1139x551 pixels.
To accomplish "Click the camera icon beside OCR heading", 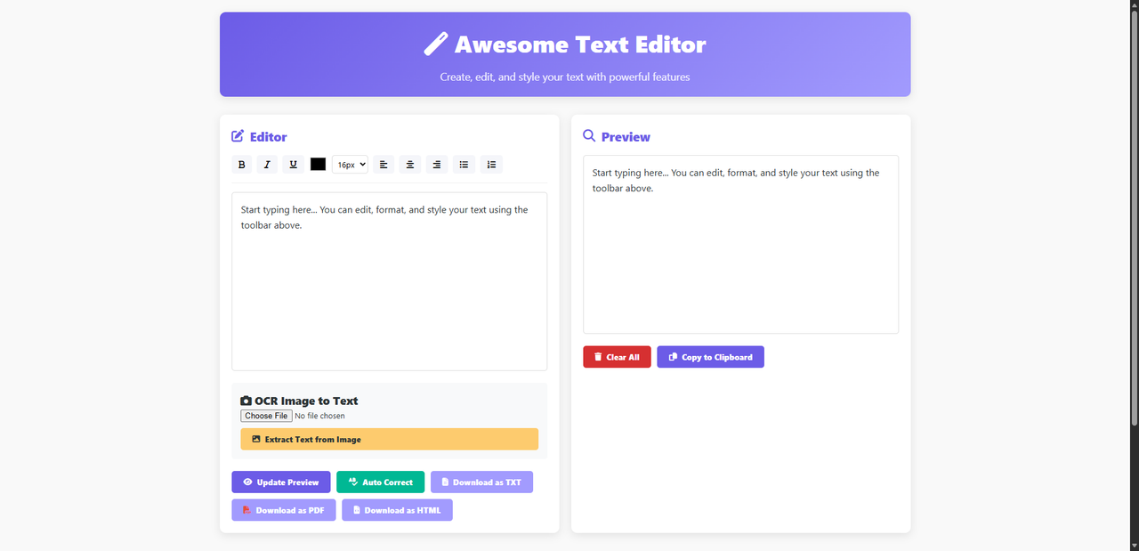I will pyautogui.click(x=246, y=401).
